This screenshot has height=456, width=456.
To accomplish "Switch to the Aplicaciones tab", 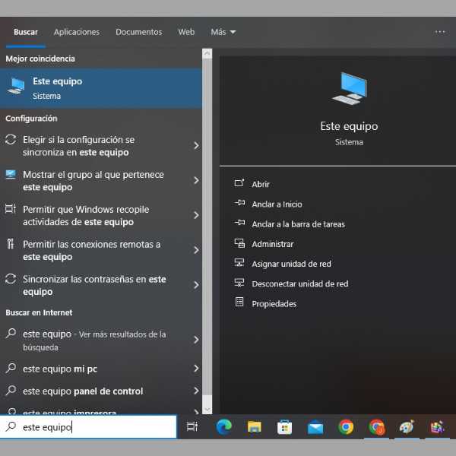I will pyautogui.click(x=76, y=32).
